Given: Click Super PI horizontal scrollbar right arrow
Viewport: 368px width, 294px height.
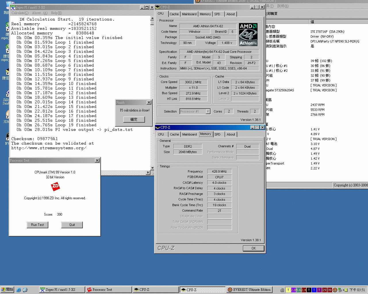Looking at the screenshot, I should 148,173.
